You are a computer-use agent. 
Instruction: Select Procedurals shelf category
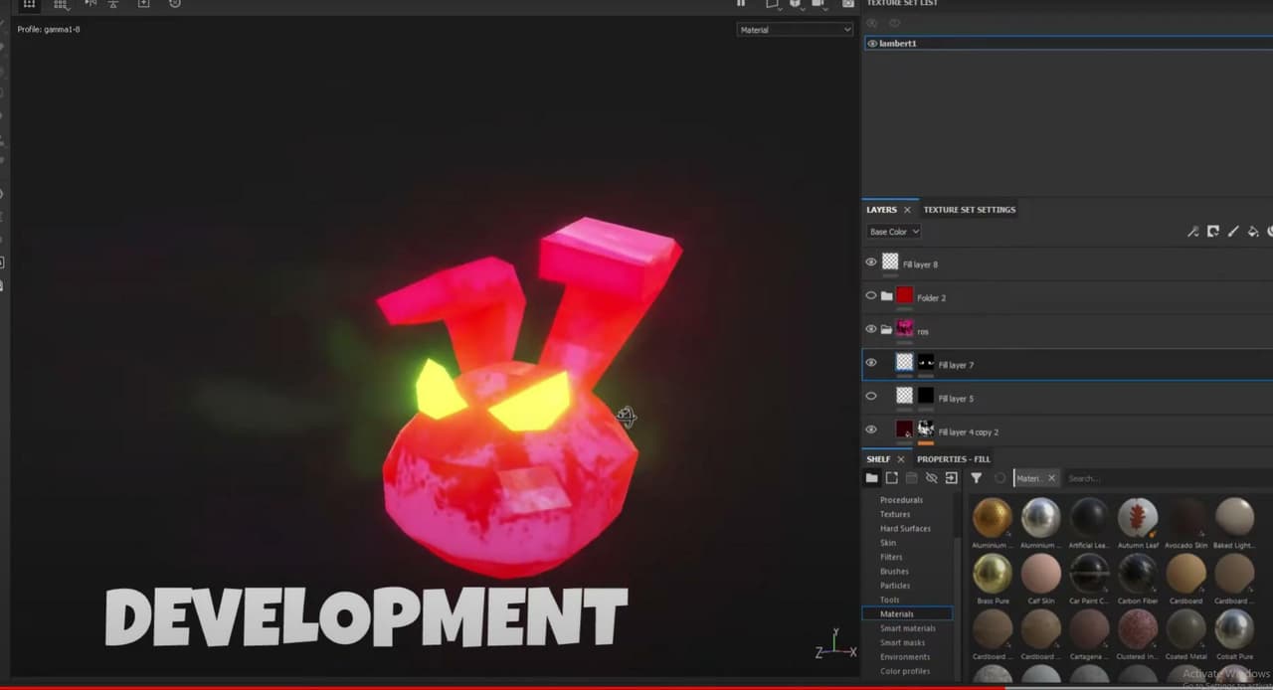pos(901,500)
